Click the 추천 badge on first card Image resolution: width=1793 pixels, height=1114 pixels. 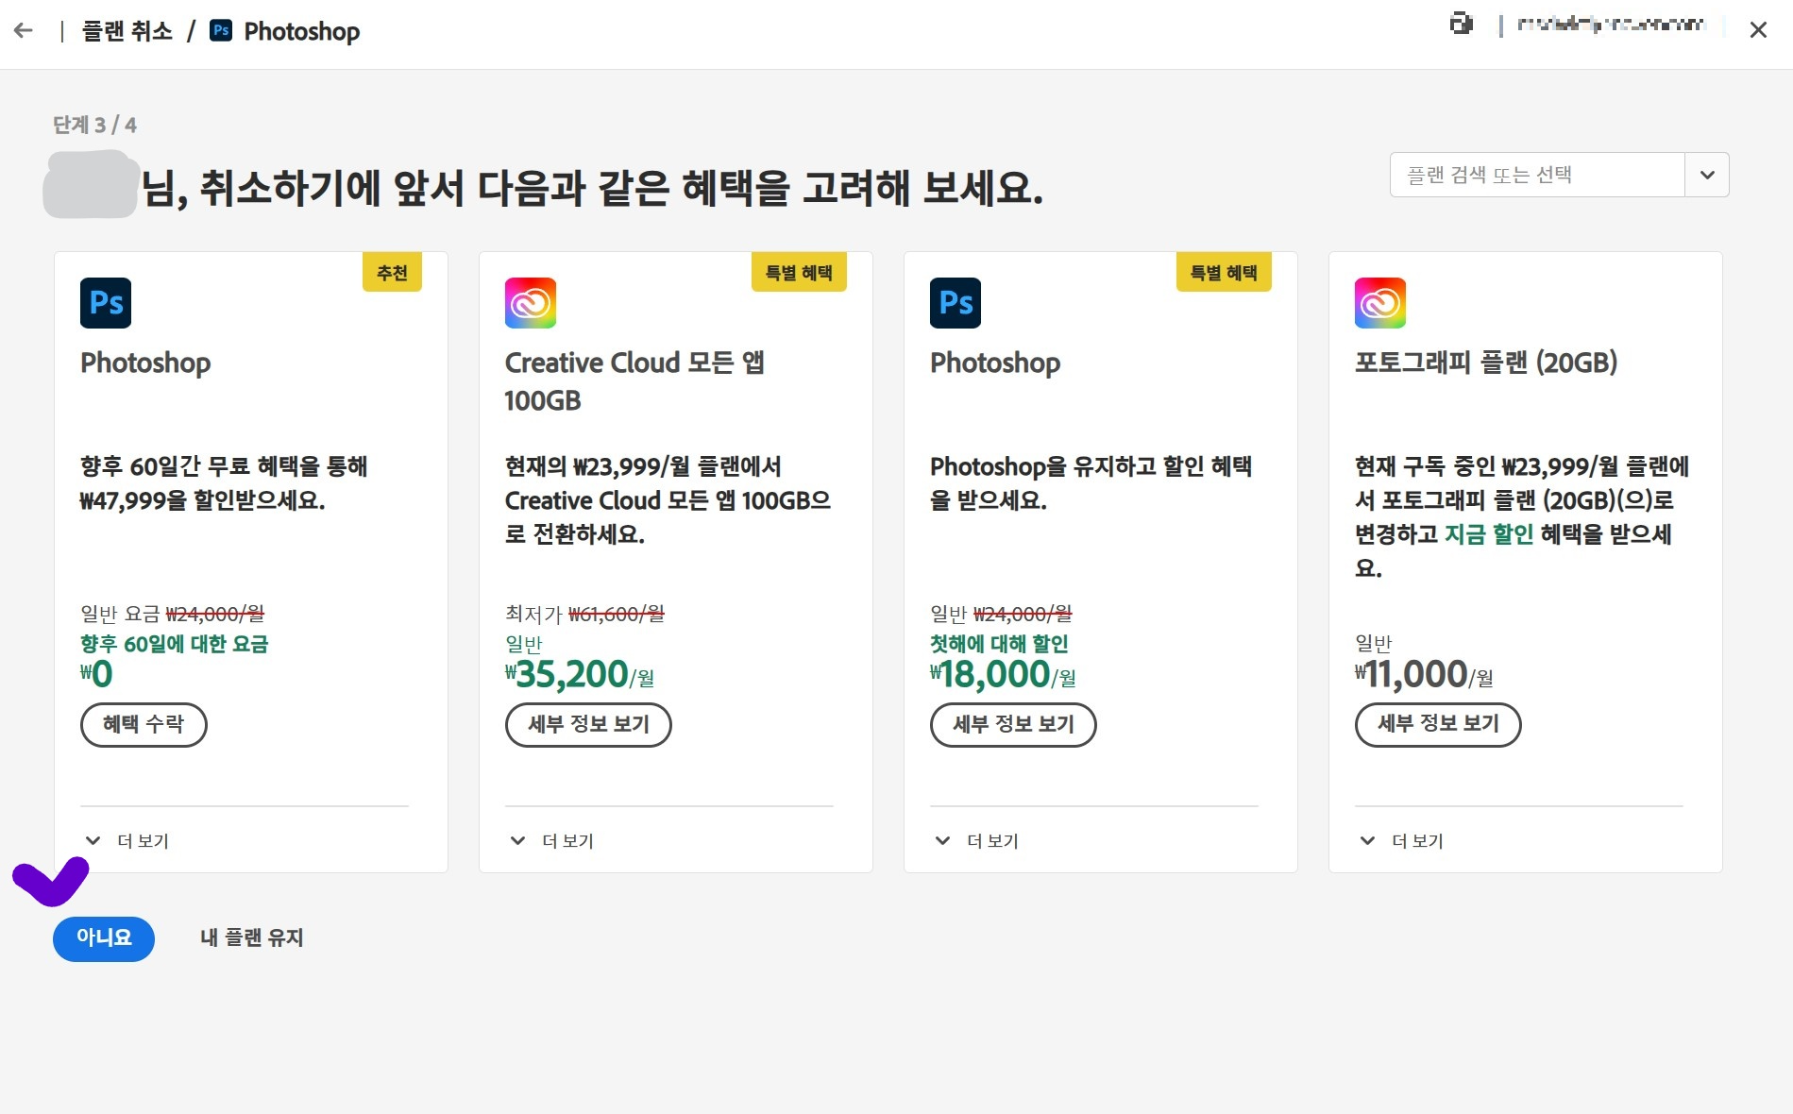tap(392, 273)
